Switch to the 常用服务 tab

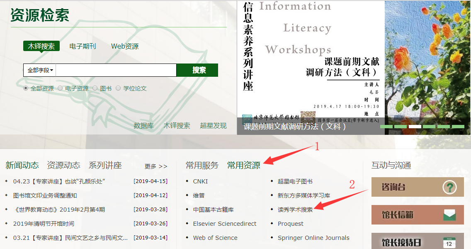[x=202, y=165]
